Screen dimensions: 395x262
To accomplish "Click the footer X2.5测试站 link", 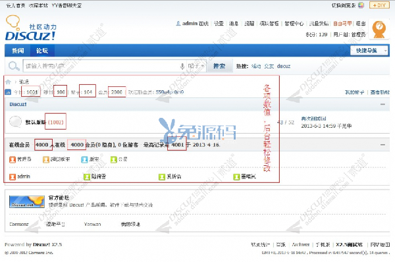I will pos(349,245).
